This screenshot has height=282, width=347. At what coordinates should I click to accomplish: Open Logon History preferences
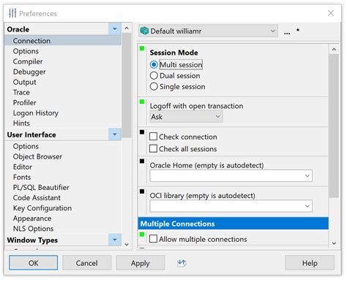click(x=36, y=113)
